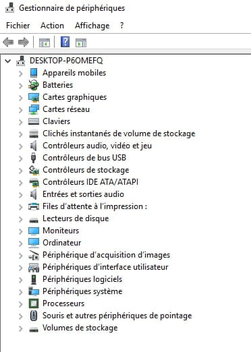The height and width of the screenshot is (352, 251).
Task: Click the Batteries category icon
Action: coord(34,85)
